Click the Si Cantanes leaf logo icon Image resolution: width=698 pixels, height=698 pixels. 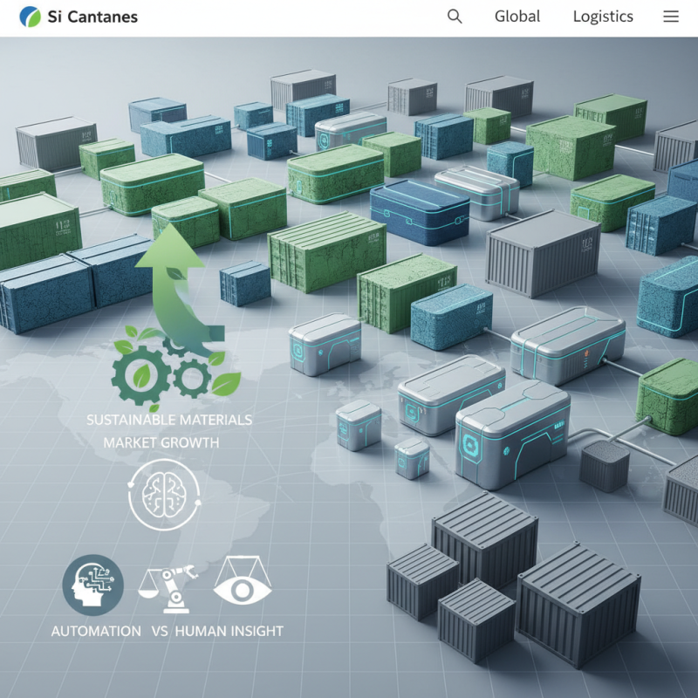30,17
